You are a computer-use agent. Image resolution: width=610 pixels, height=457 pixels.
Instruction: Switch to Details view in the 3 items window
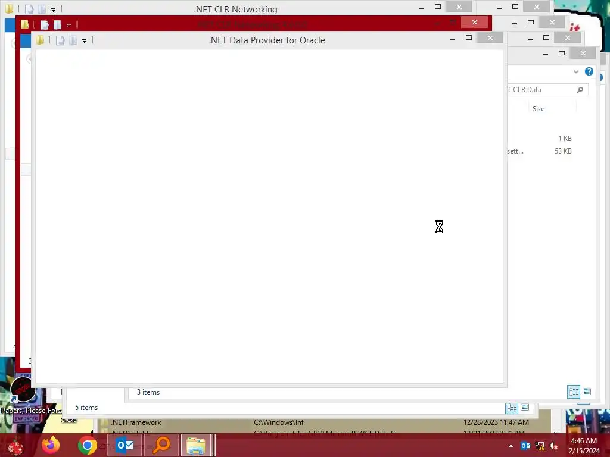point(574,392)
